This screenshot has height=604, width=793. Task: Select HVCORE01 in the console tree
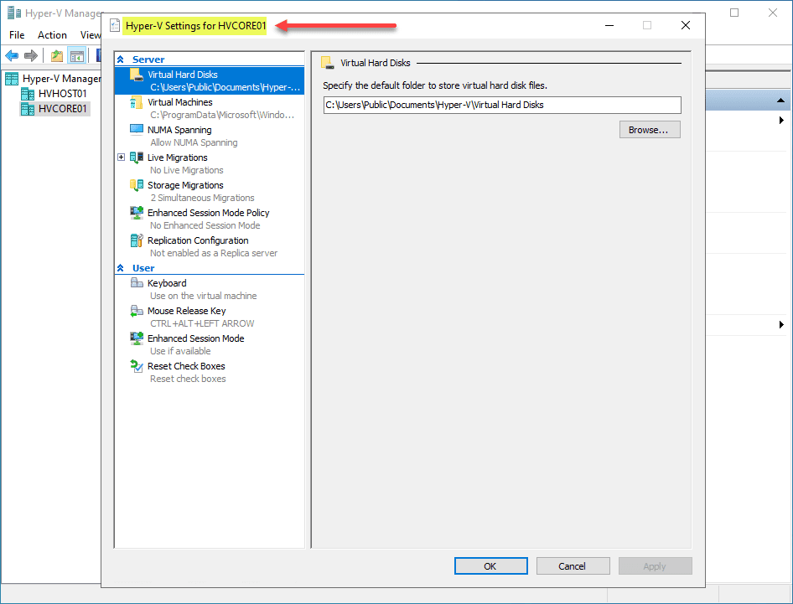point(62,109)
